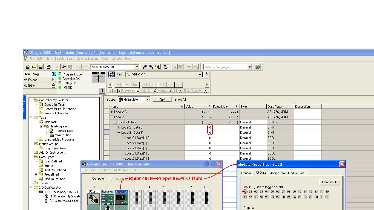The width and height of the screenshot is (374, 210).
Task: Insert an Output Energize coil instruction
Action: point(162,85)
